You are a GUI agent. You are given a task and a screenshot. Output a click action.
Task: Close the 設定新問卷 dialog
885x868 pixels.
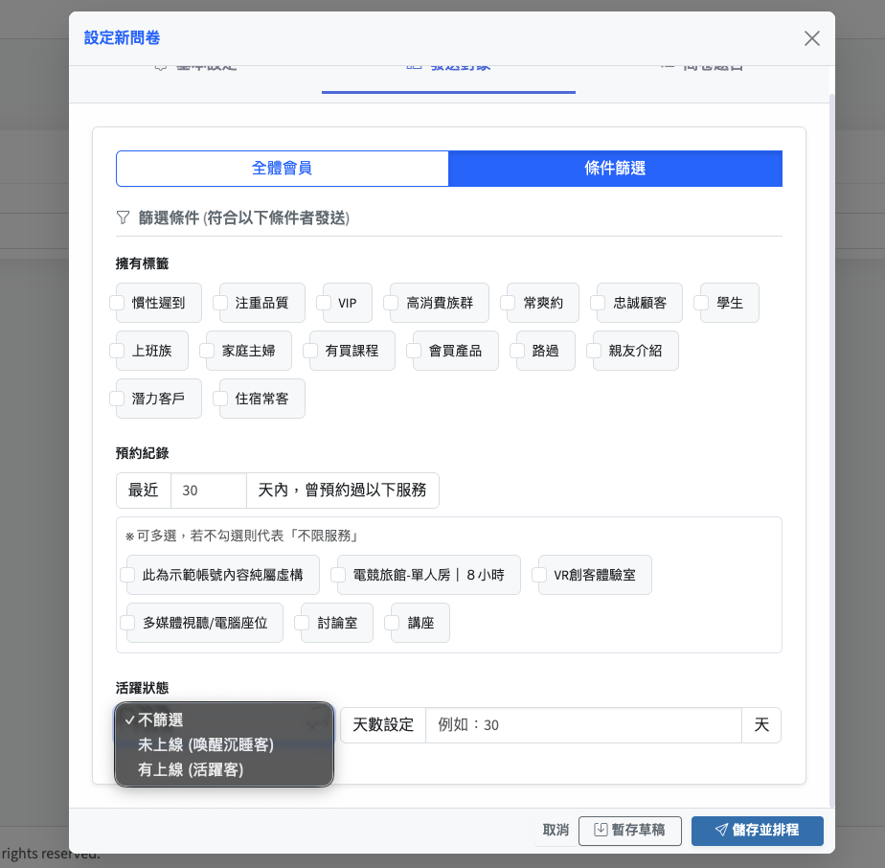tap(811, 38)
